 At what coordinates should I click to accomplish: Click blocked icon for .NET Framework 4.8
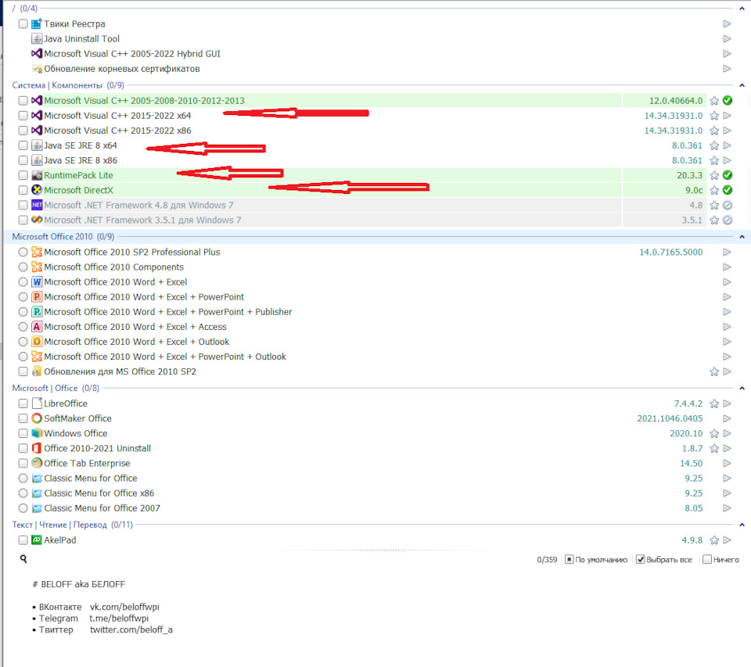727,205
